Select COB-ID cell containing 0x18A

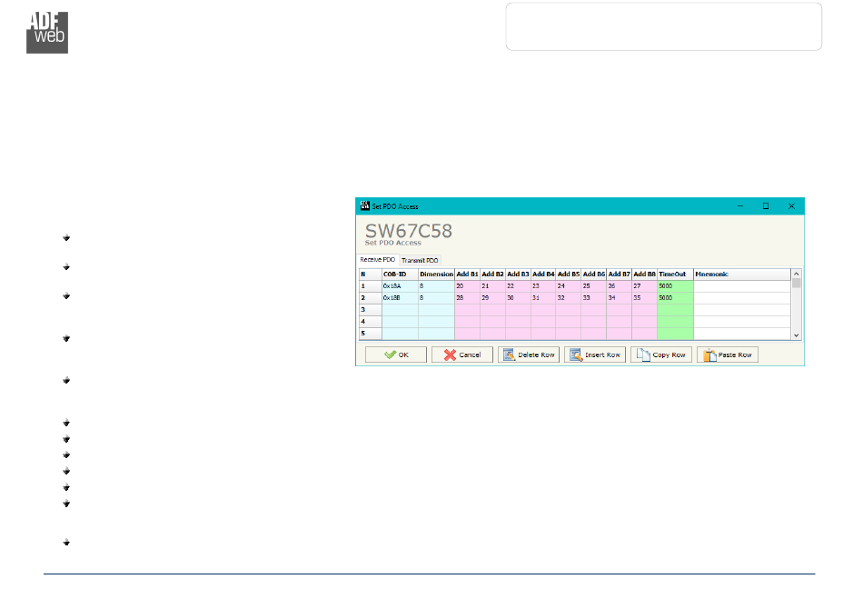click(x=399, y=285)
